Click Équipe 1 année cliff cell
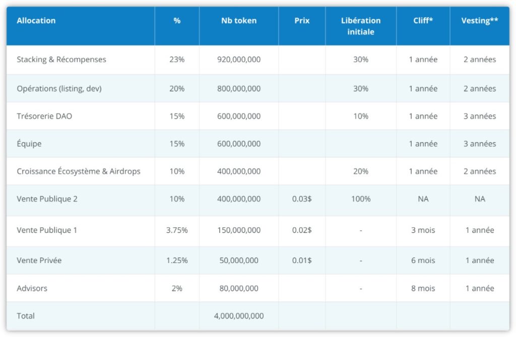The image size is (516, 337). (423, 143)
